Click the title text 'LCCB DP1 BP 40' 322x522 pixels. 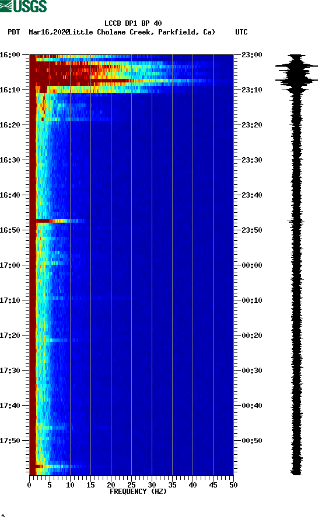coord(133,23)
